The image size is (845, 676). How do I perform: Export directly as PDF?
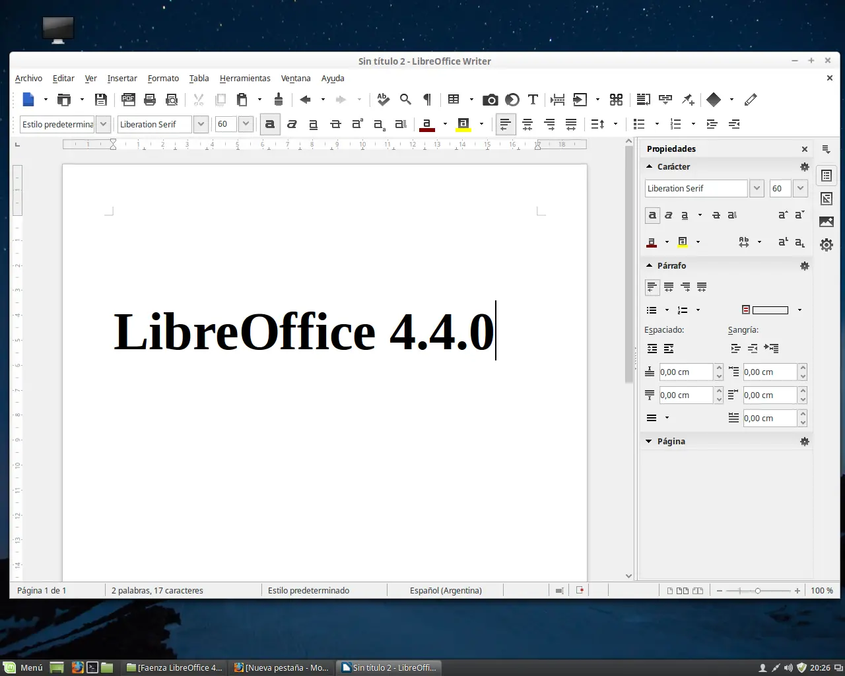pyautogui.click(x=128, y=100)
